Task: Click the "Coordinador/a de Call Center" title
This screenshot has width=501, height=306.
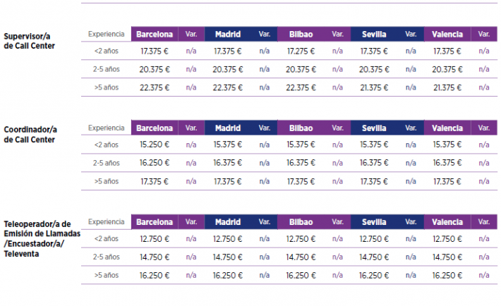Action: point(30,135)
